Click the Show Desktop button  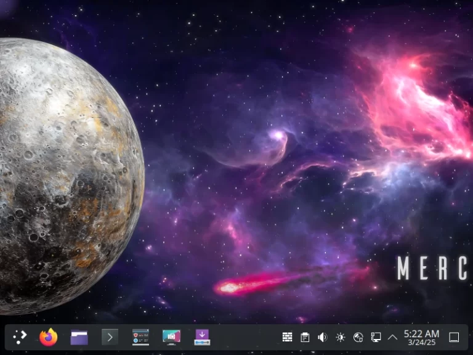pyautogui.click(x=454, y=337)
